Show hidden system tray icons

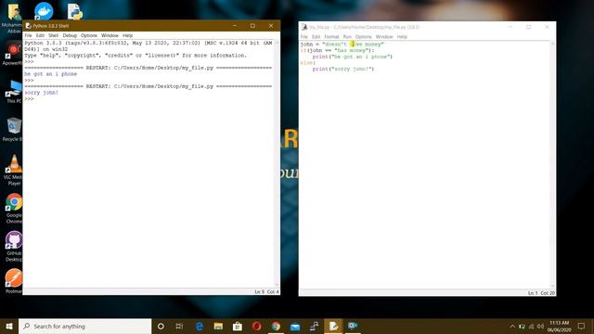click(x=512, y=326)
